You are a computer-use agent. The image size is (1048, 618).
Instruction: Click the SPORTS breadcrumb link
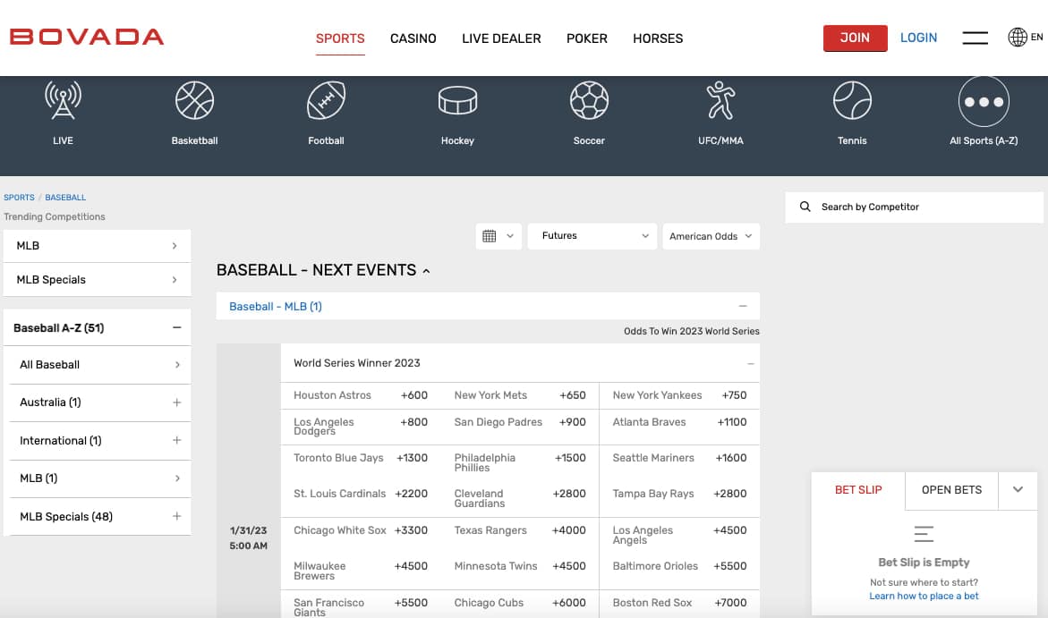tap(19, 198)
